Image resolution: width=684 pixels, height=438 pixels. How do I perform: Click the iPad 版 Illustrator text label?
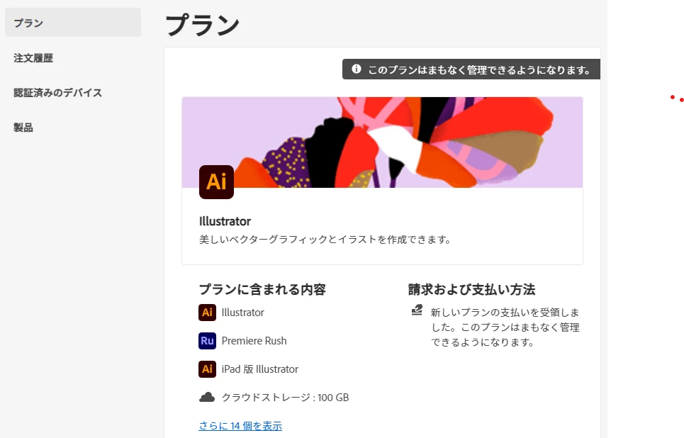[x=260, y=369]
